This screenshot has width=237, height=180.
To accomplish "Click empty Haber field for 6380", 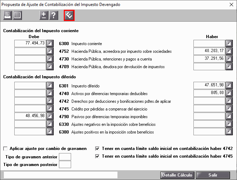I will tap(209, 132).
